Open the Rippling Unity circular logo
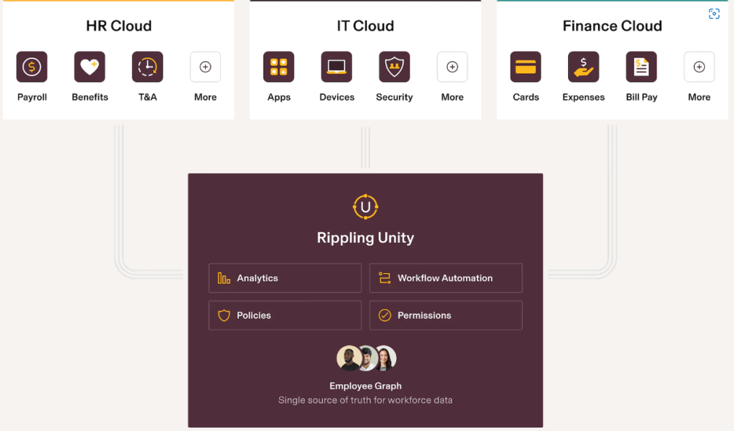Image resolution: width=734 pixels, height=431 pixels. tap(366, 206)
